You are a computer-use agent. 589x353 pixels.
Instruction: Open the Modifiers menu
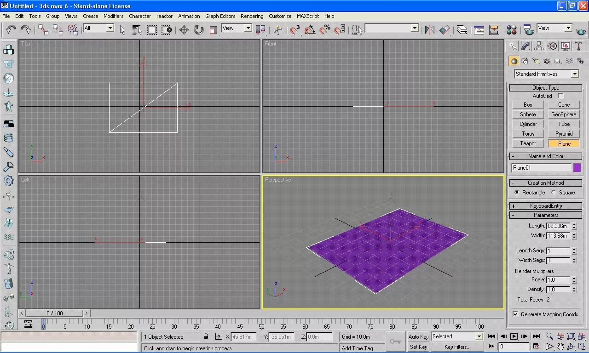(x=113, y=16)
